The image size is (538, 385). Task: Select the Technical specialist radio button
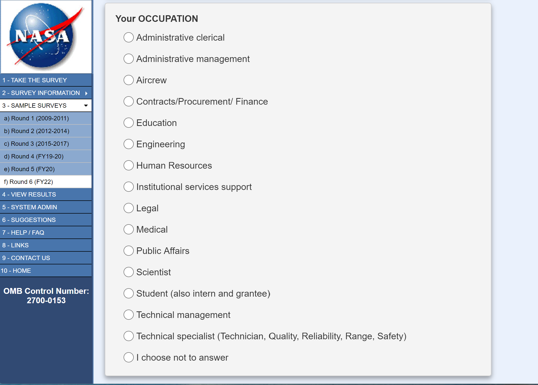coord(129,336)
